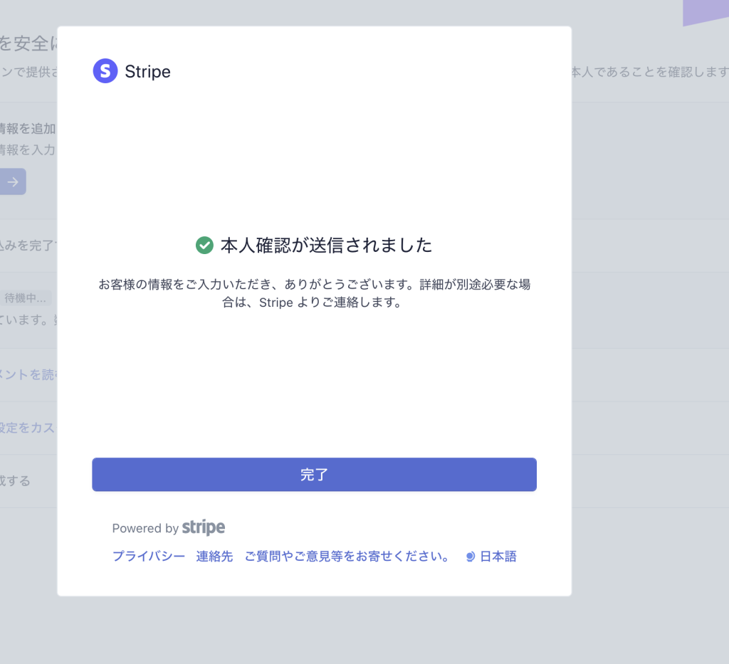729x664 pixels.
Task: Click the 待機中 status badge
Action: click(x=26, y=298)
